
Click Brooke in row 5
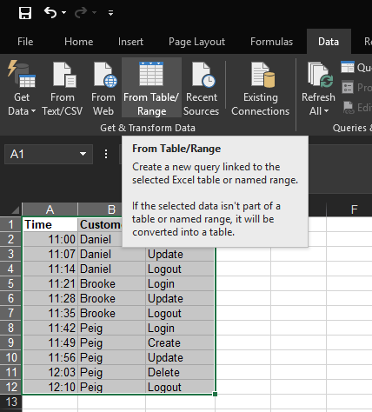[111, 283]
